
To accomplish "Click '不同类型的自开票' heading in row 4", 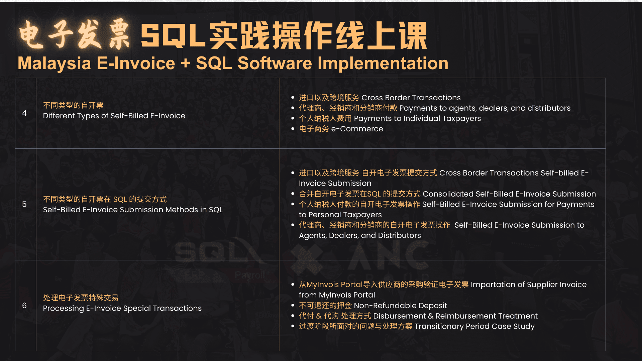I will point(73,105).
